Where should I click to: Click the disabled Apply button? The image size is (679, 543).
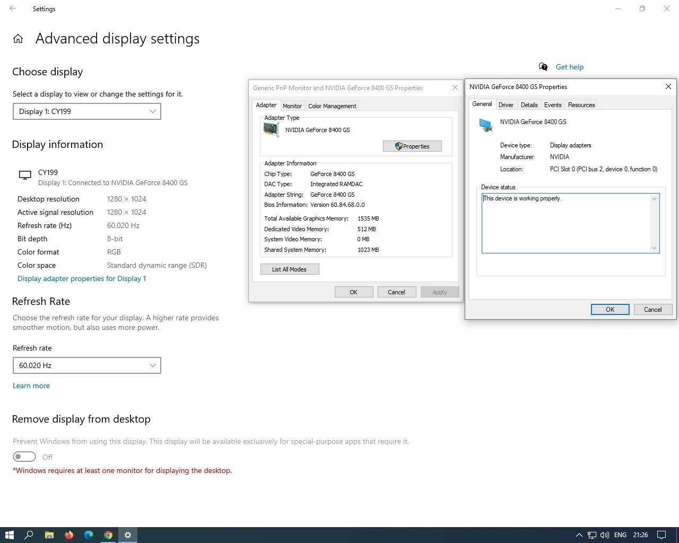(440, 292)
